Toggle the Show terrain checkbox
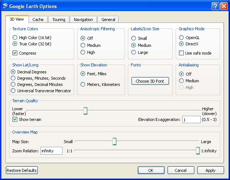 pyautogui.click(x=15, y=120)
